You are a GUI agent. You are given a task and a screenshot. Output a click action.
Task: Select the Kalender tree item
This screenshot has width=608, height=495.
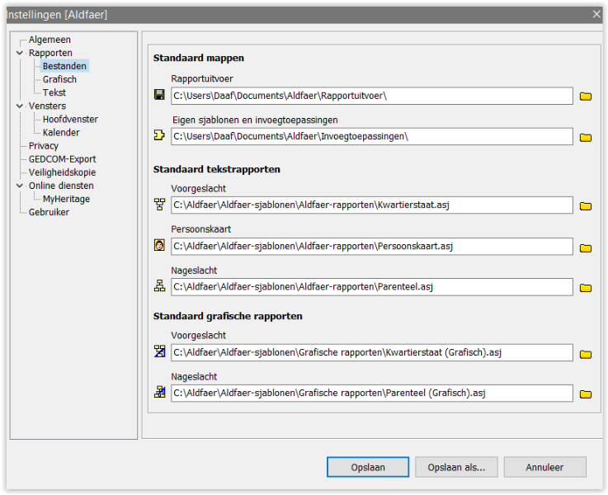tap(61, 132)
